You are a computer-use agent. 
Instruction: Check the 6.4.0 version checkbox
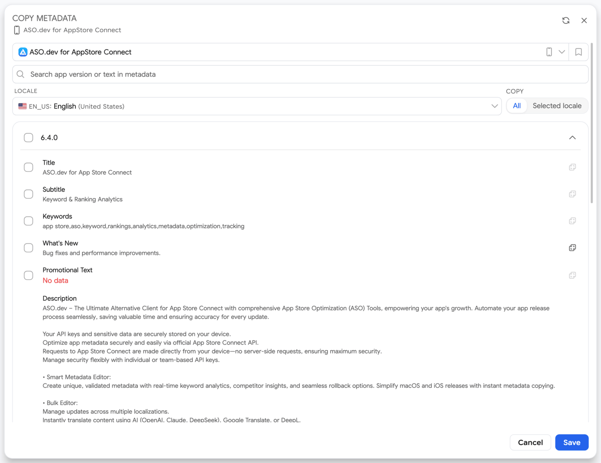pos(28,138)
